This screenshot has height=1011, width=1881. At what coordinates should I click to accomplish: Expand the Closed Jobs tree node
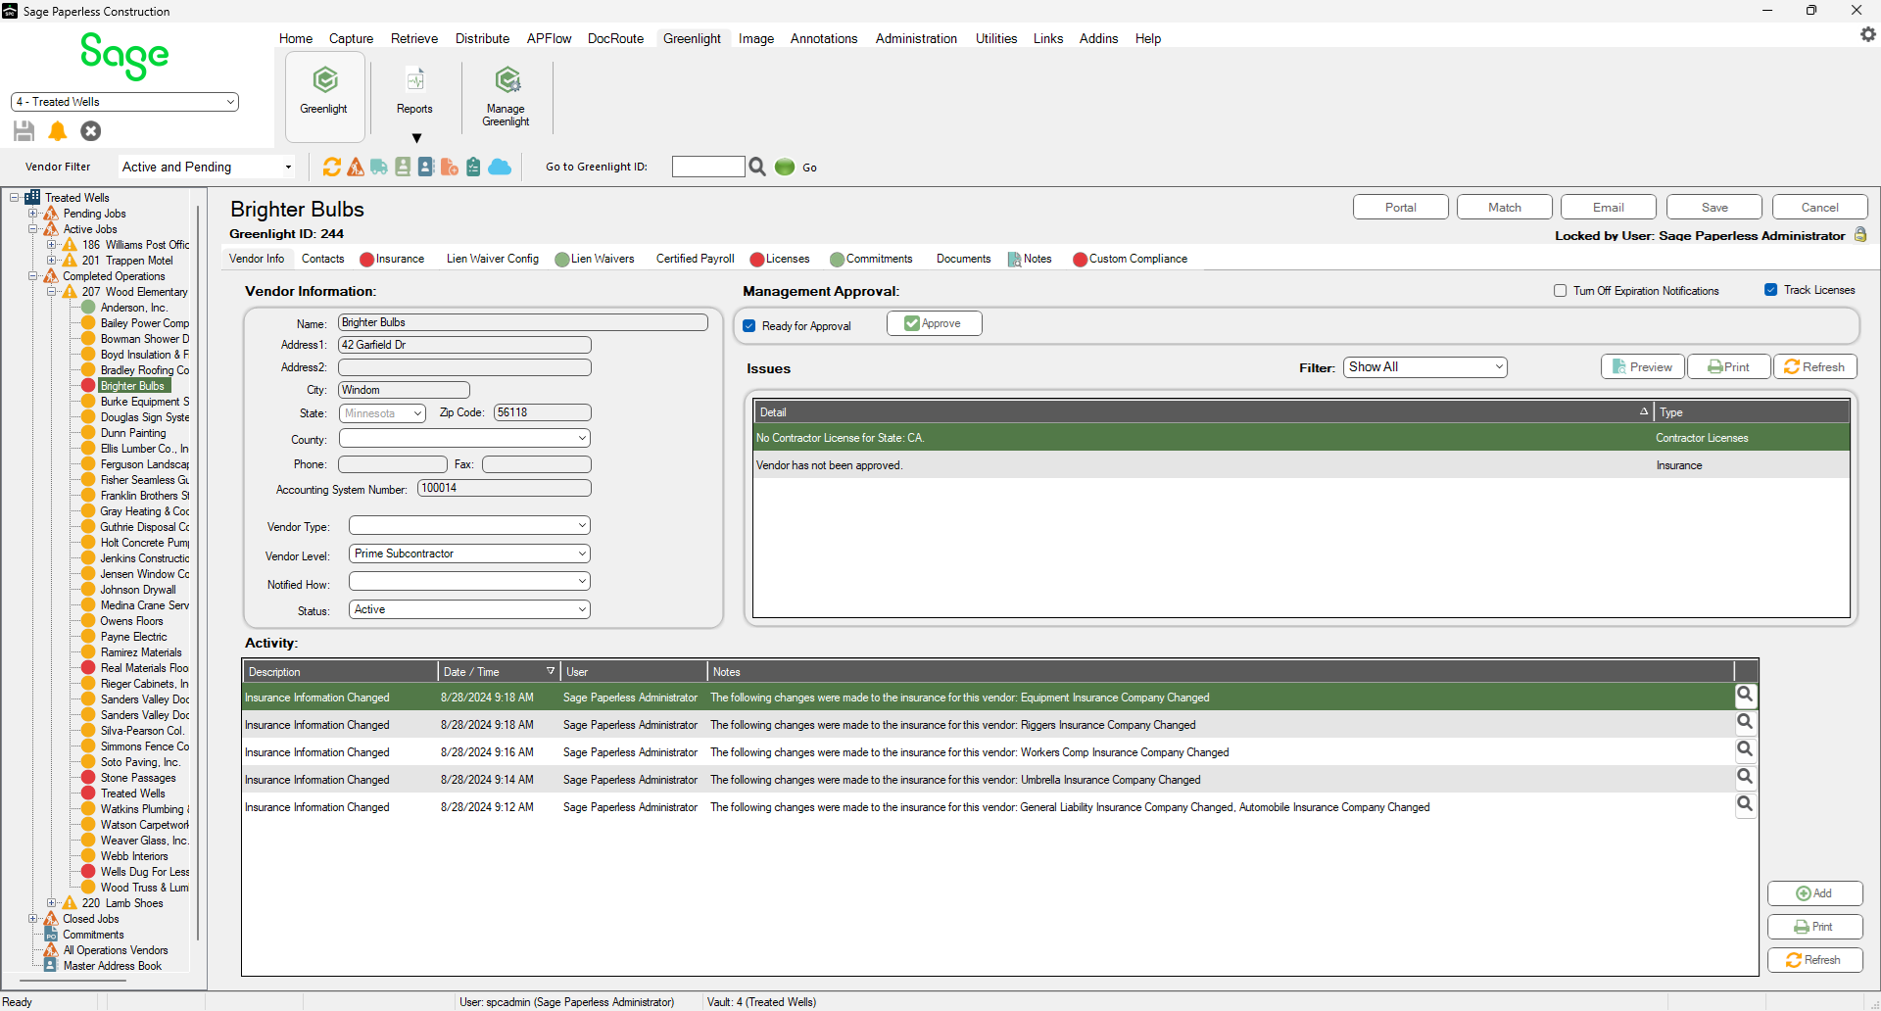tap(33, 919)
